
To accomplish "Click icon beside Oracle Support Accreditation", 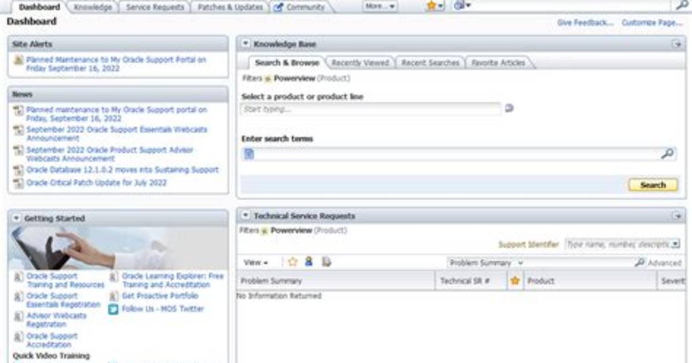I will 18,337.
